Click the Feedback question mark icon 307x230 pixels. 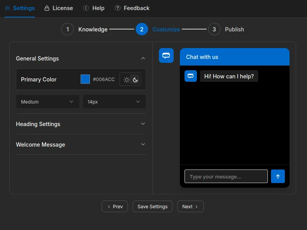click(x=117, y=8)
